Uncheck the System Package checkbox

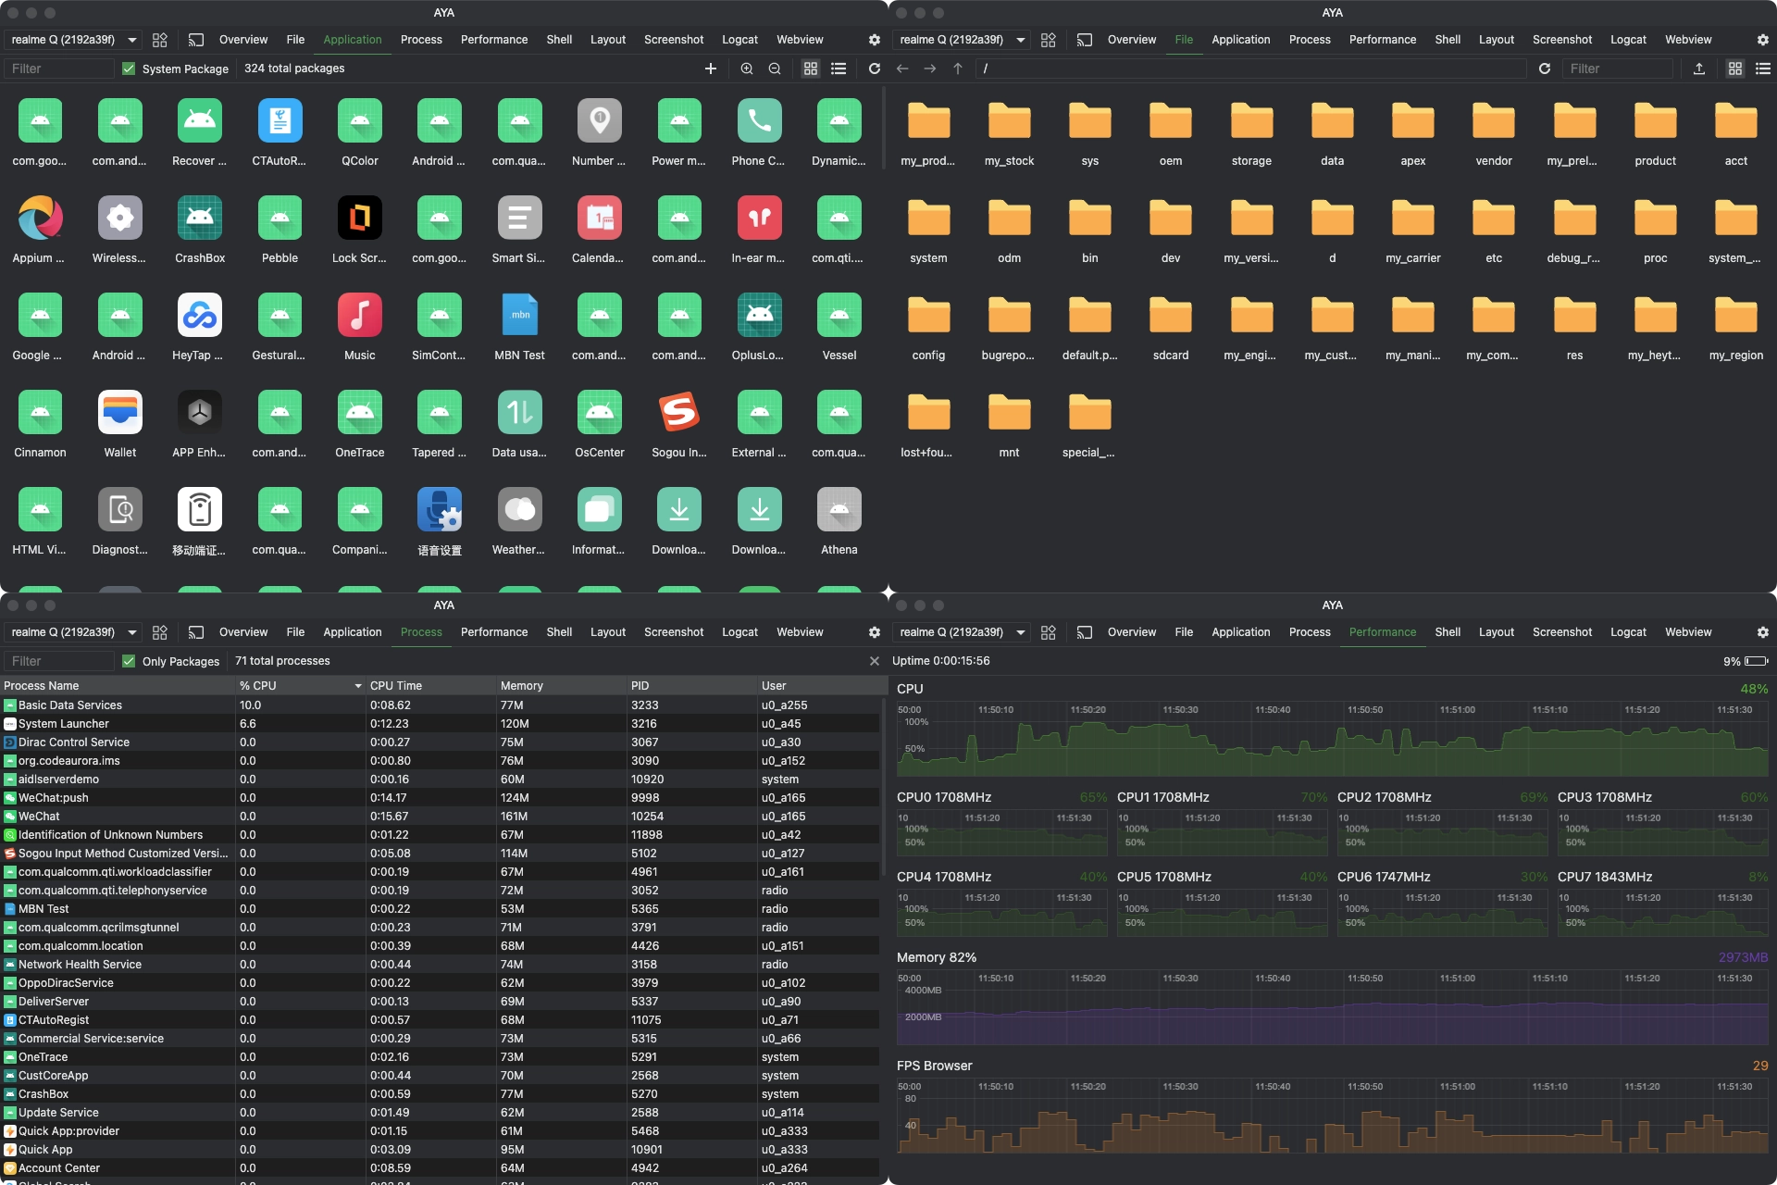pyautogui.click(x=129, y=69)
